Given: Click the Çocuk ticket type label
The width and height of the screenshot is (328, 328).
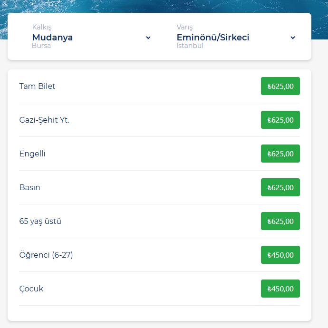Looking at the screenshot, I should pyautogui.click(x=31, y=289).
